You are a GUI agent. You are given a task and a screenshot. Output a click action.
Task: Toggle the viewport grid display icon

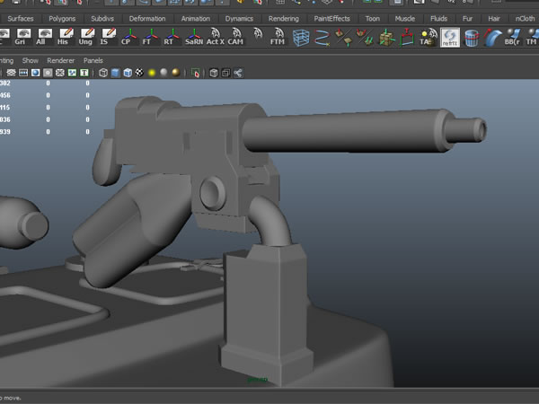pos(12,73)
